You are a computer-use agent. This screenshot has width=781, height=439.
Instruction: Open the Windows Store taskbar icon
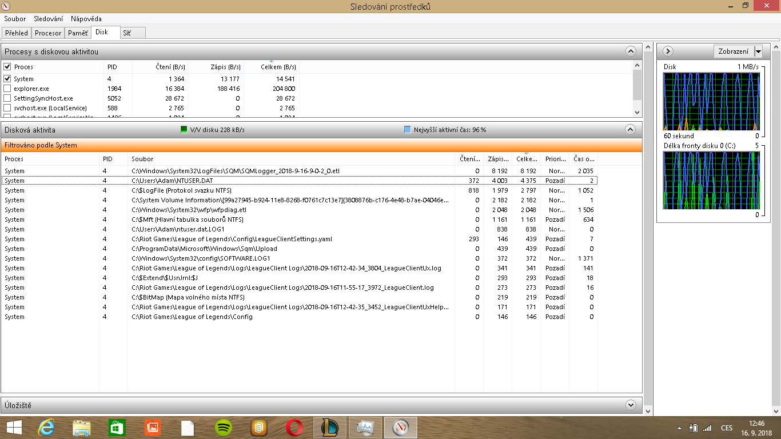click(x=117, y=428)
